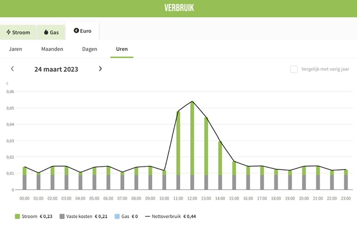Viewport: 357px width, 228px height.
Task: Show usage by Dagen
Action: 89,49
